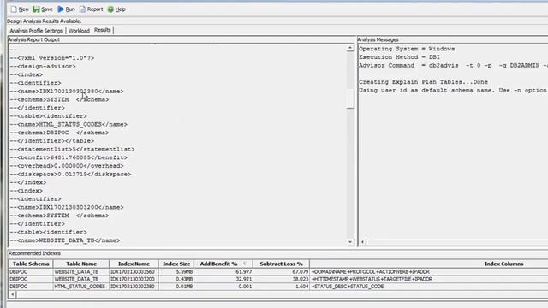Click the <overhead>0.000000</overhead> line
The height and width of the screenshot is (308, 548).
67,166
